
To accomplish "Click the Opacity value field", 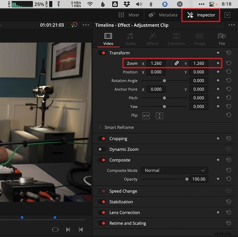I will click(199, 179).
